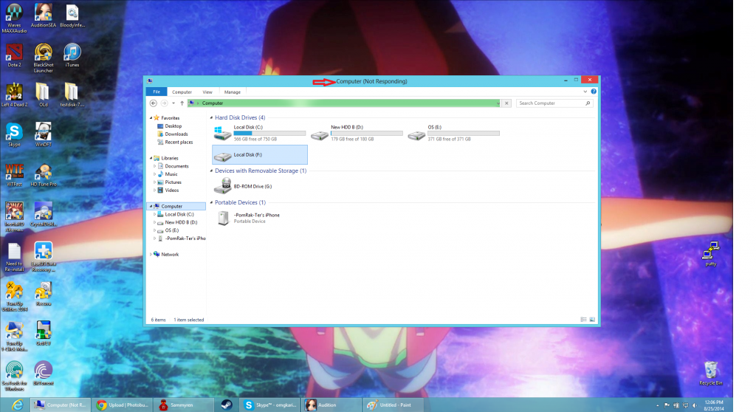756x412 pixels.
Task: Open the View ribbon tab
Action: pos(207,92)
